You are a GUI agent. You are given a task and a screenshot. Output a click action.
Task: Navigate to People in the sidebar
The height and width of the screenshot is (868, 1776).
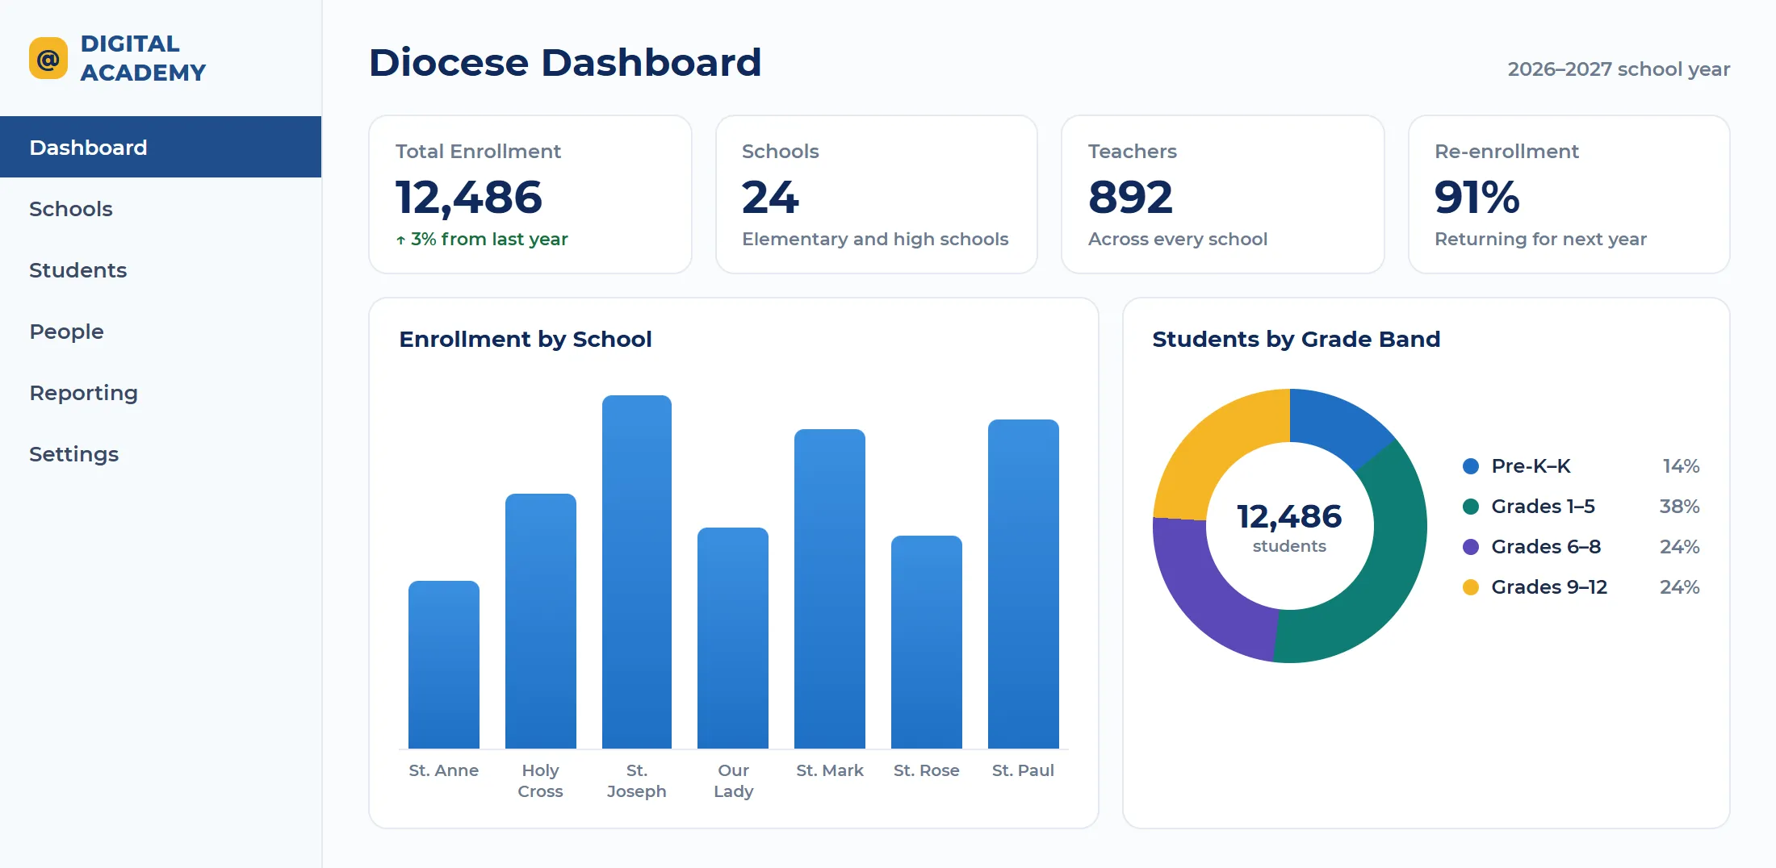coord(161,331)
